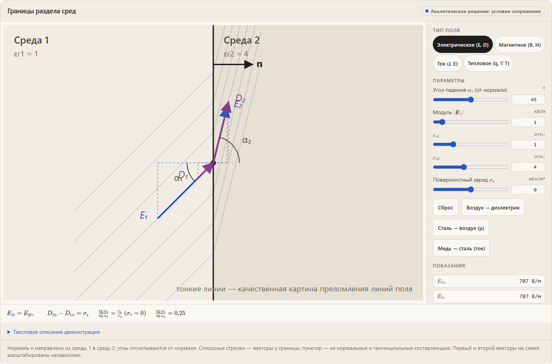Viewport: 552px width, 364px height.
Task: Click the angle input field showing 45
Action: point(528,100)
